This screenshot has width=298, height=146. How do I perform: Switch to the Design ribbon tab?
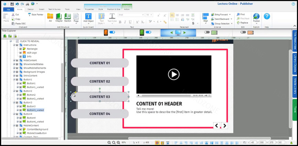point(30,9)
